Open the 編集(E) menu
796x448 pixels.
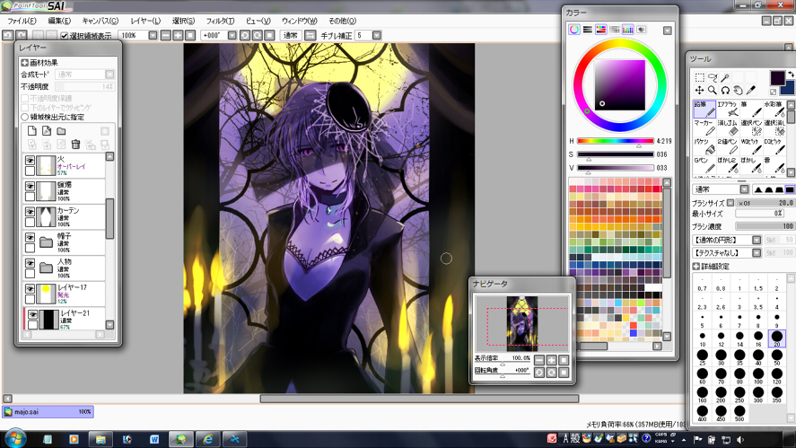pos(59,21)
